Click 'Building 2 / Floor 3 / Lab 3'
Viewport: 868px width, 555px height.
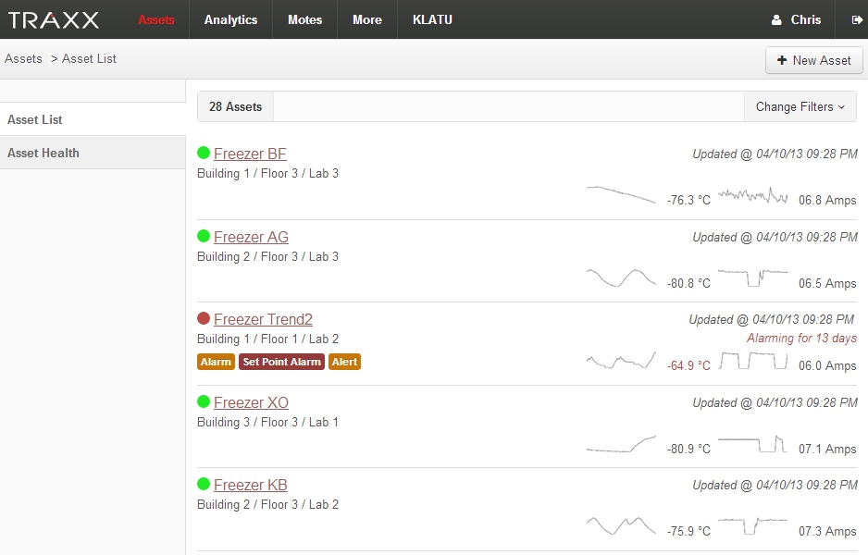[268, 257]
